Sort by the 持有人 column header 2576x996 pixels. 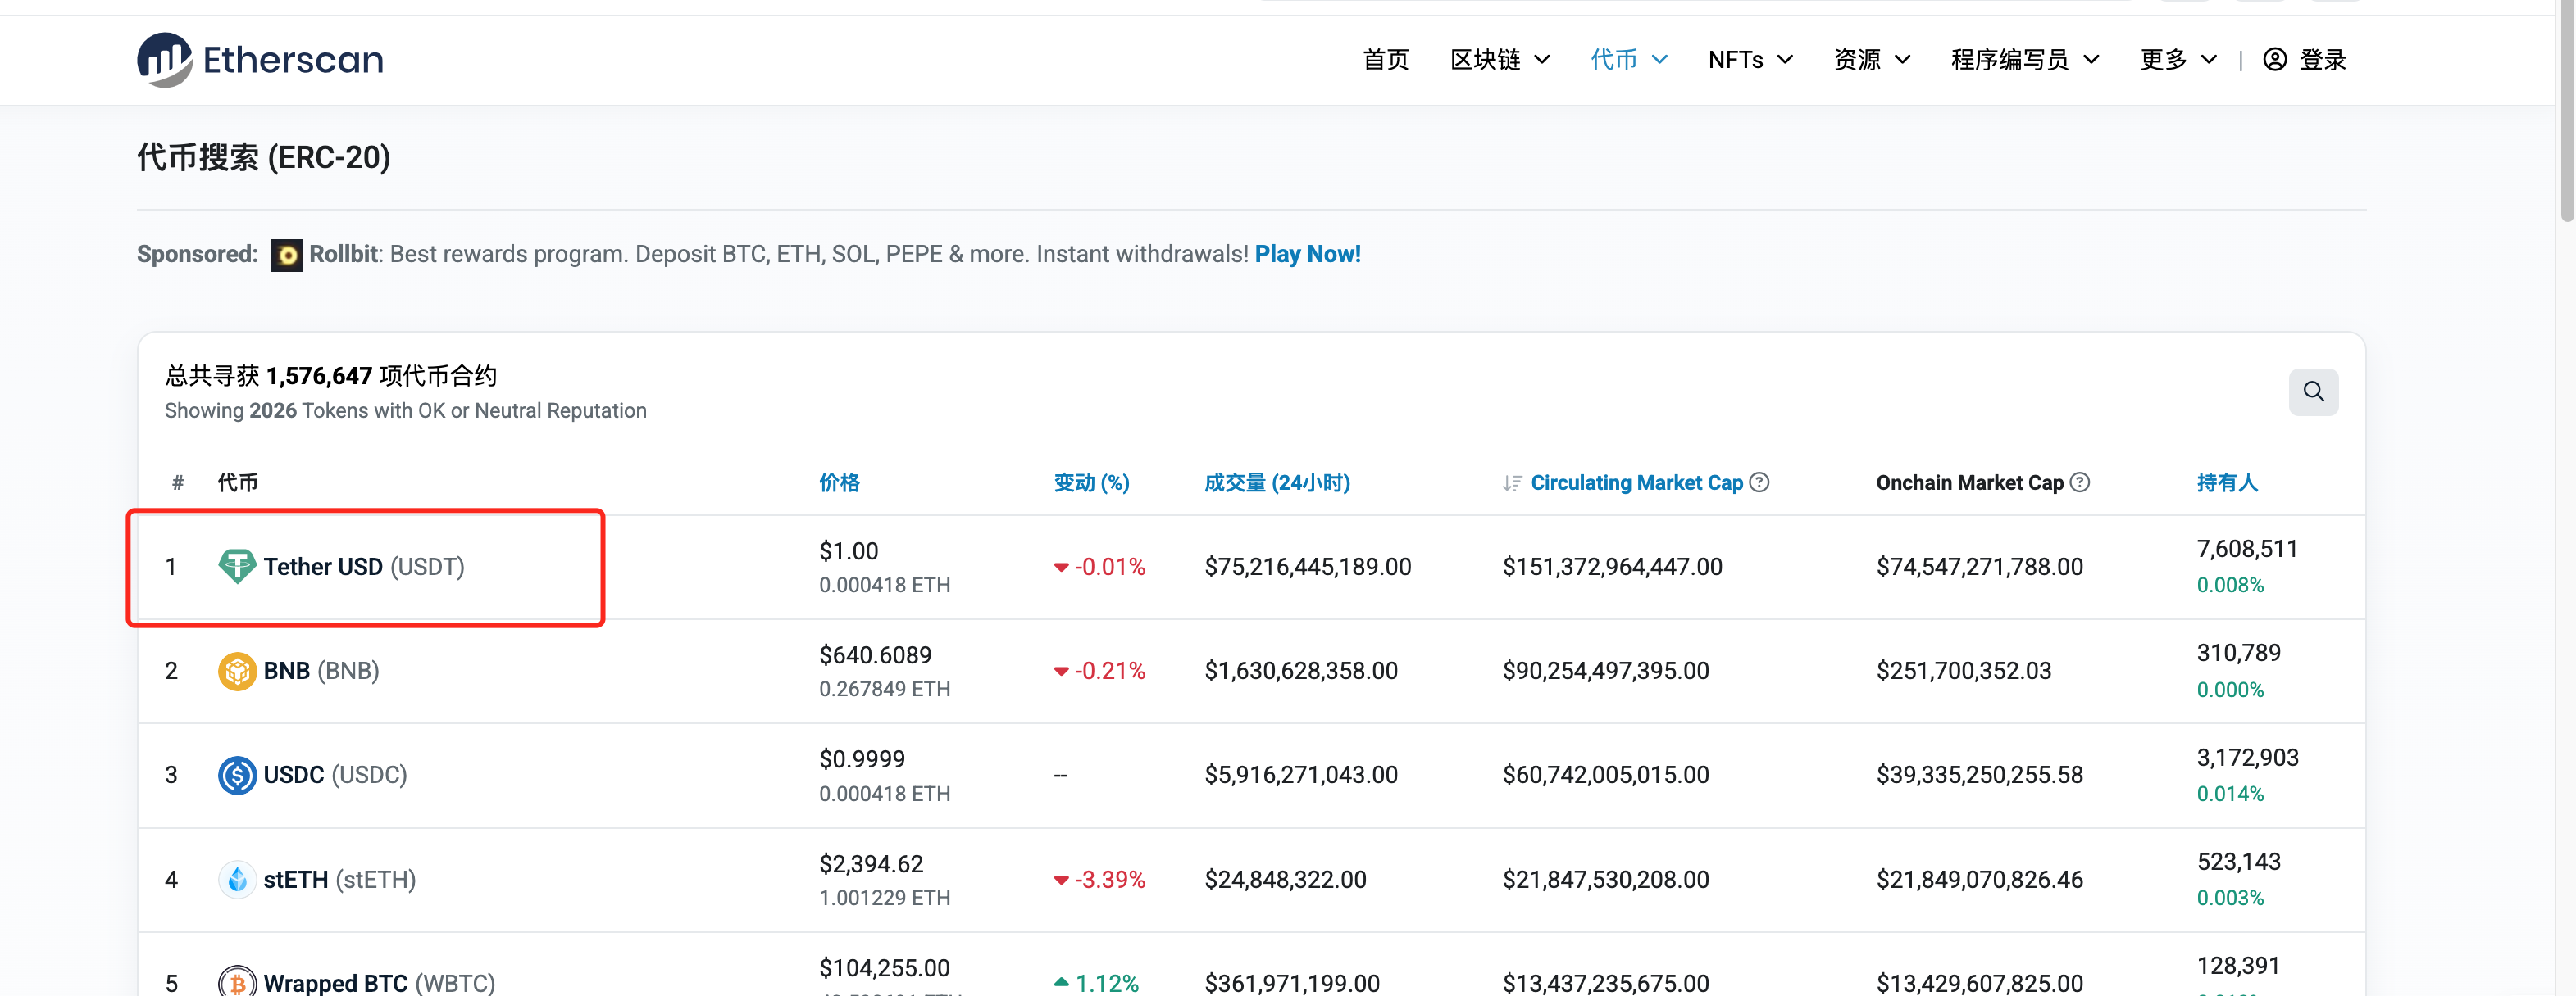pyautogui.click(x=2227, y=482)
